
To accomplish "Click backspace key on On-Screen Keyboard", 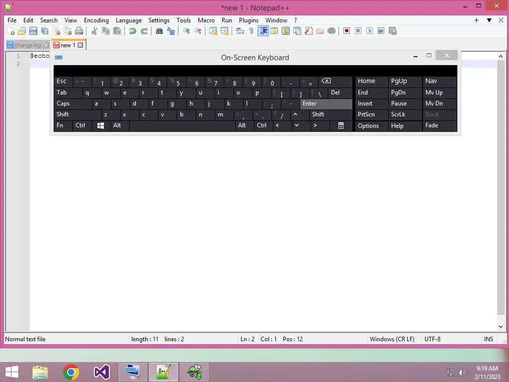I will click(x=336, y=81).
